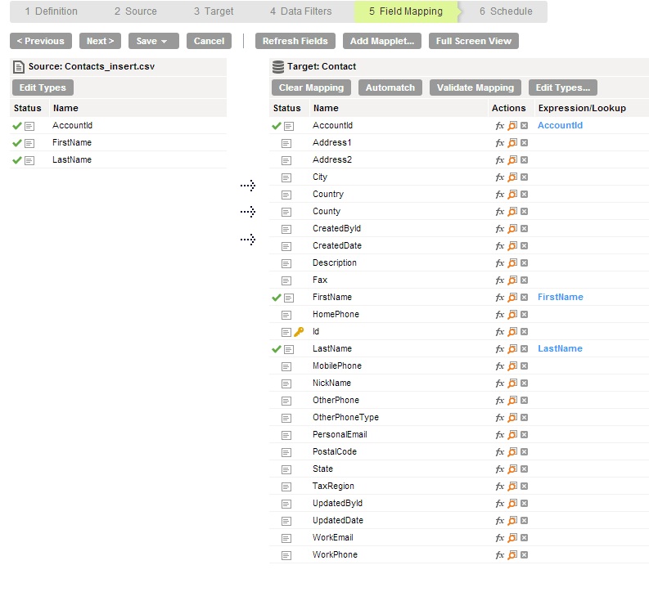Select FirstName in source fields list

(72, 142)
